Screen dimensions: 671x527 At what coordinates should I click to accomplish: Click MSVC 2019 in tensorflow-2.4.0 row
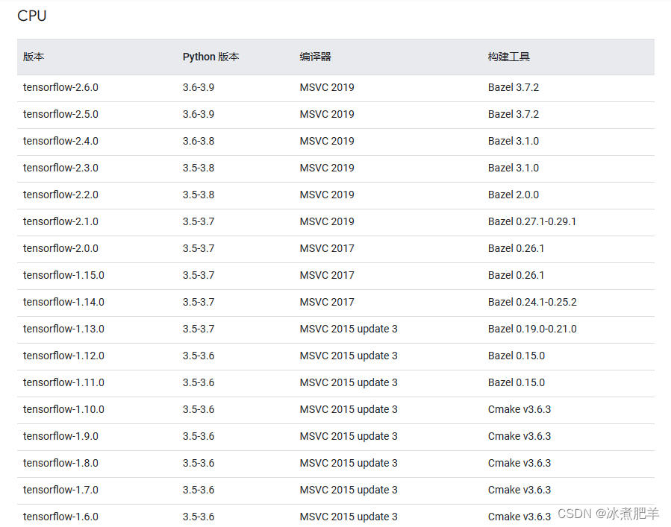327,141
